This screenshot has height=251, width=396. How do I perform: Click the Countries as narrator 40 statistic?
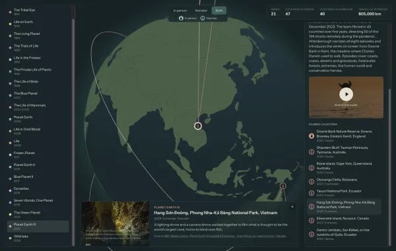336,12
